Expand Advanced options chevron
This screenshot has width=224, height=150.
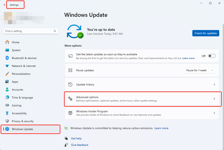tap(214, 99)
